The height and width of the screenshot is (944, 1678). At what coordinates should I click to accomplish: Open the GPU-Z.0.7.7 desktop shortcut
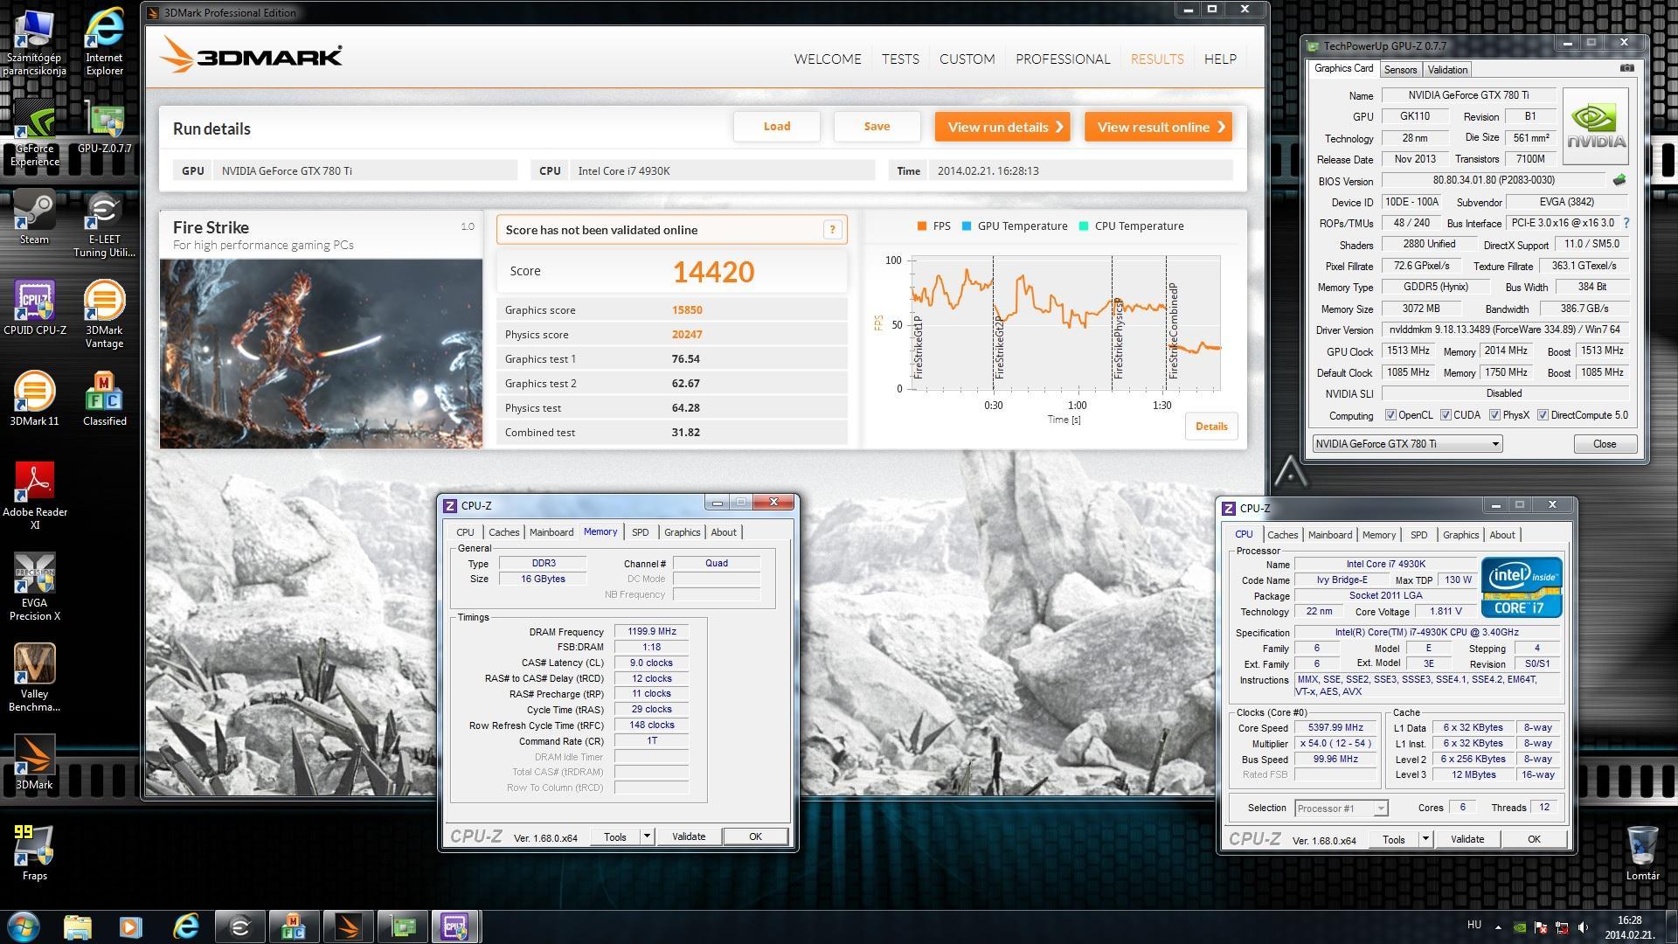click(x=104, y=128)
